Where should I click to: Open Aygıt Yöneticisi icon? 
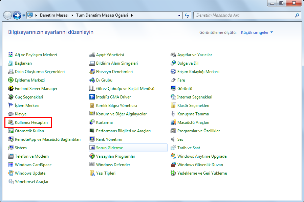92,55
